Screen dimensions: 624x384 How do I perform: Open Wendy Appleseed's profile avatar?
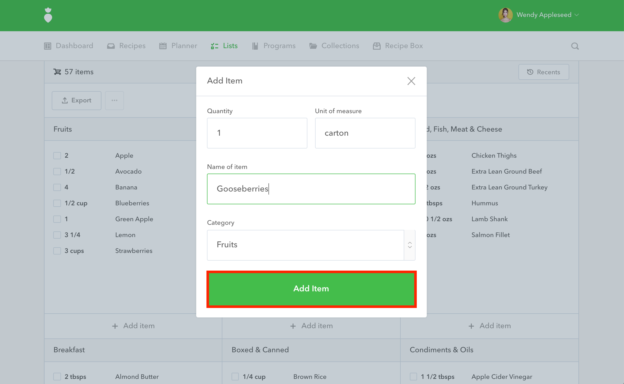point(505,15)
